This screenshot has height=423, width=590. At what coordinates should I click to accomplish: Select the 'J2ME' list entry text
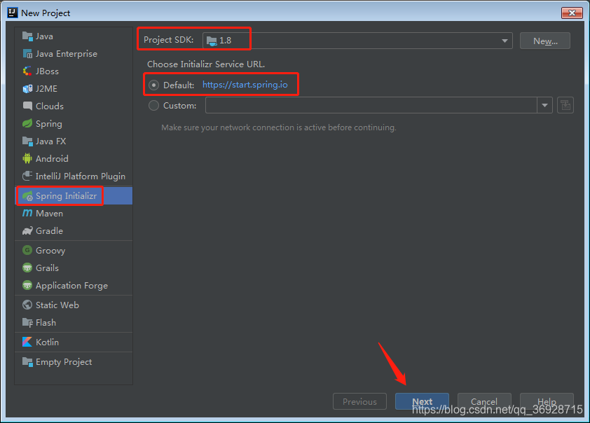point(47,89)
